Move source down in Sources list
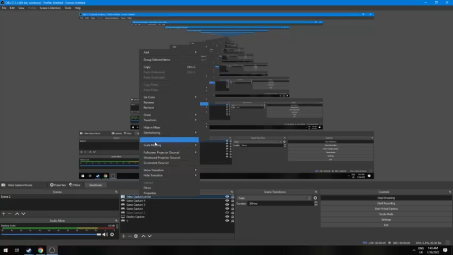The width and height of the screenshot is (453, 255). pos(149,236)
